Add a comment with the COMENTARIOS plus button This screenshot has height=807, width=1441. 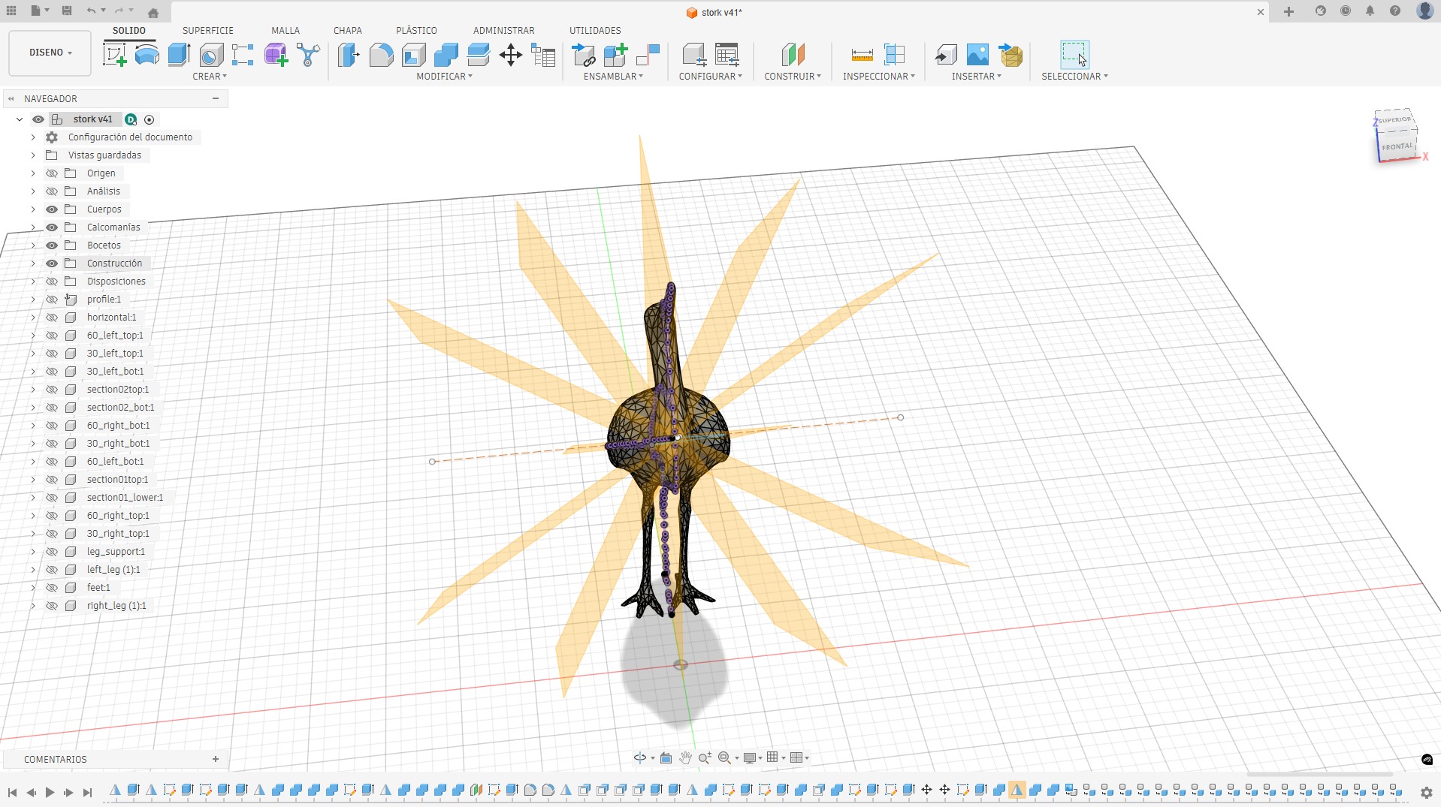pyautogui.click(x=216, y=759)
